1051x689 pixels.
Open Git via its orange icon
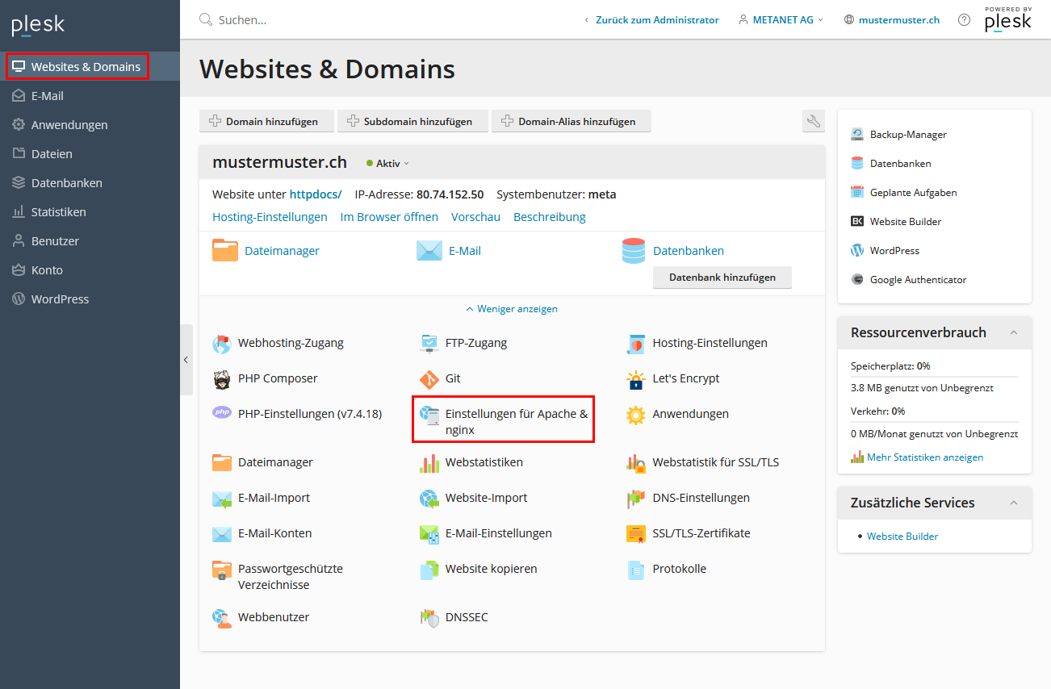click(429, 378)
